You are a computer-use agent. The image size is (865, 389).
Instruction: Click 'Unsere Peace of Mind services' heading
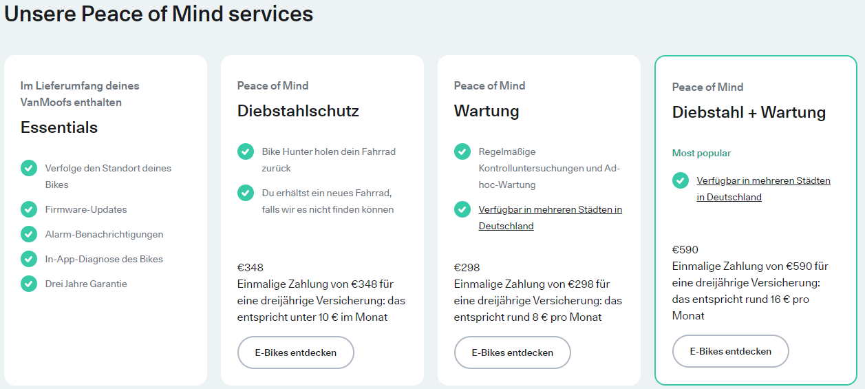point(159,14)
